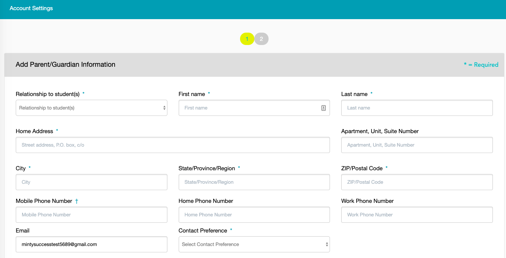Click the "Work Phone Number" field label
The image size is (506, 258).
pos(367,201)
